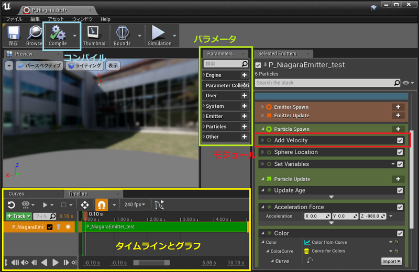
Task: Add an Emitter parameter with plus
Action: [x=244, y=116]
